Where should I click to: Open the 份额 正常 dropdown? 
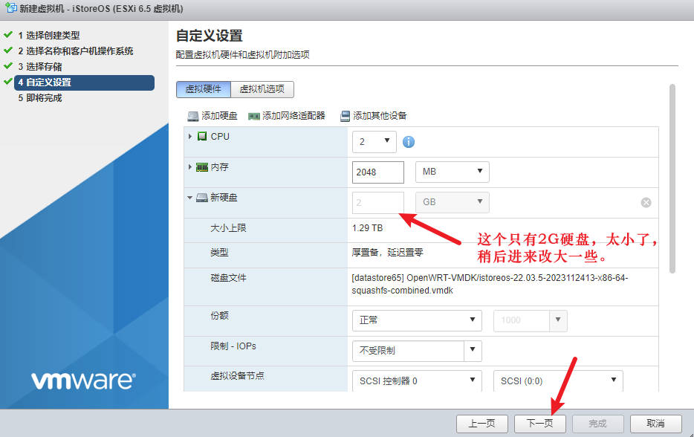coord(417,320)
